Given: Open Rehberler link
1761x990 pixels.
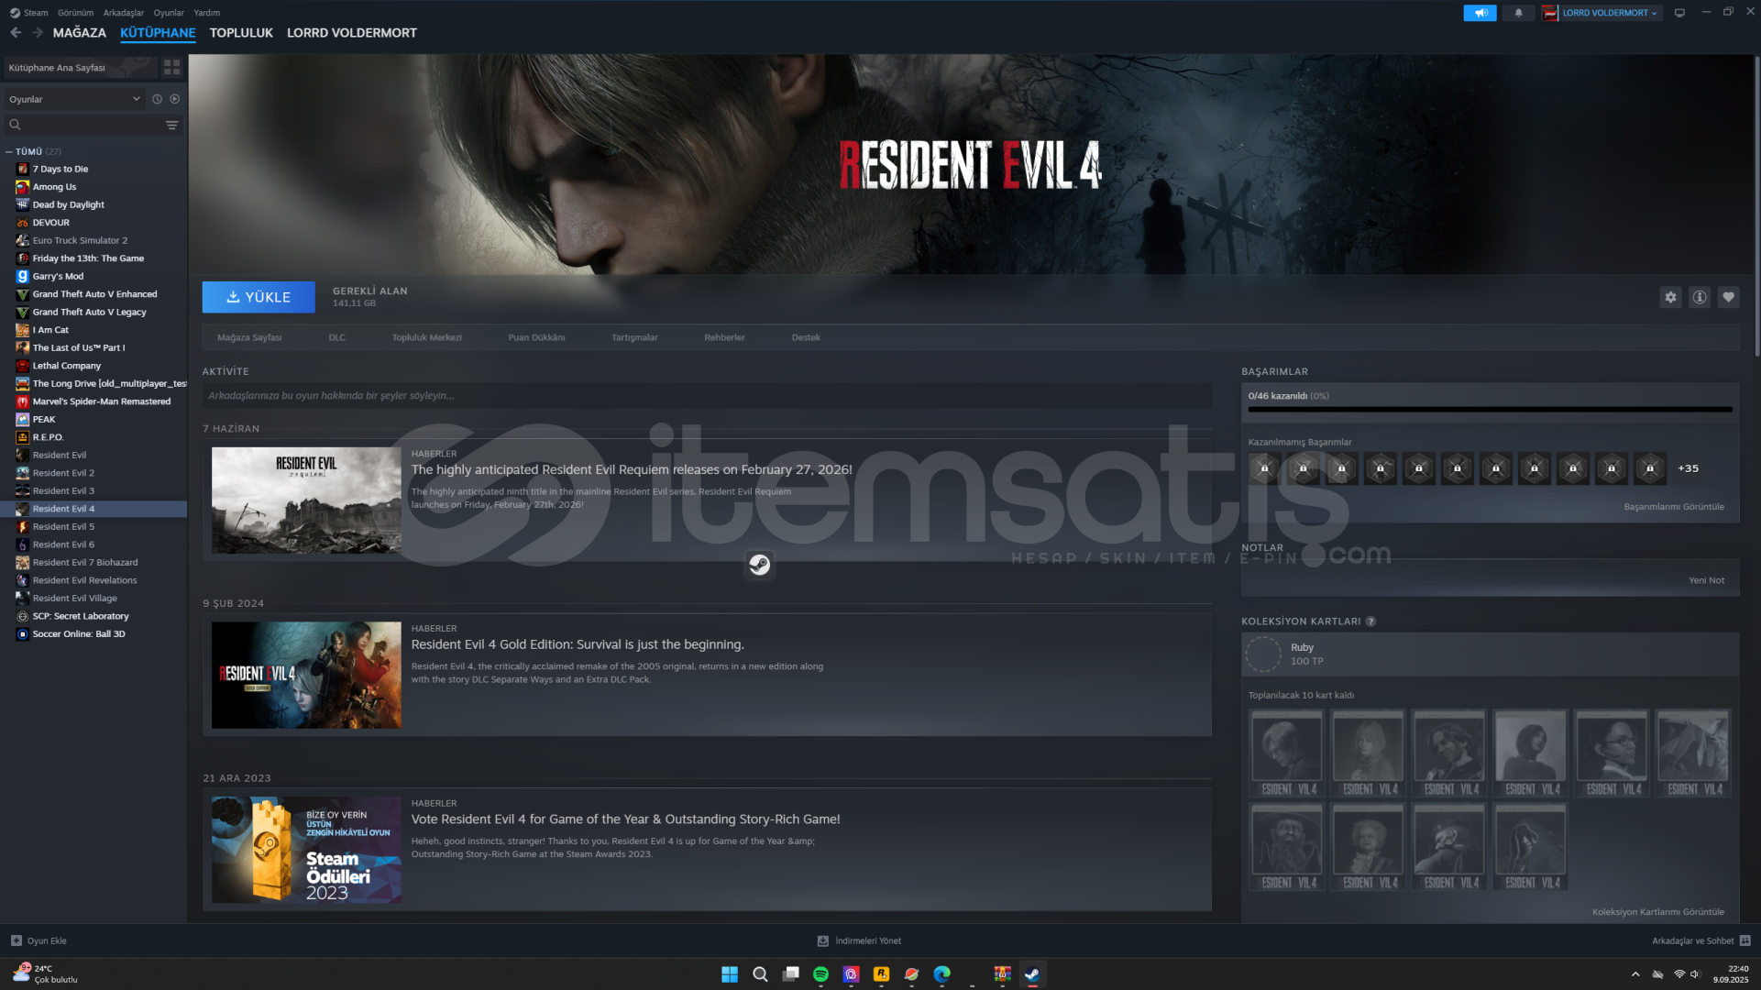Looking at the screenshot, I should [724, 337].
